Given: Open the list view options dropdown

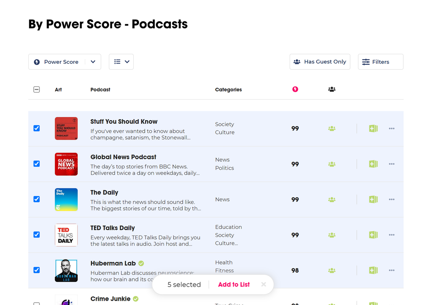Looking at the screenshot, I should (x=121, y=61).
